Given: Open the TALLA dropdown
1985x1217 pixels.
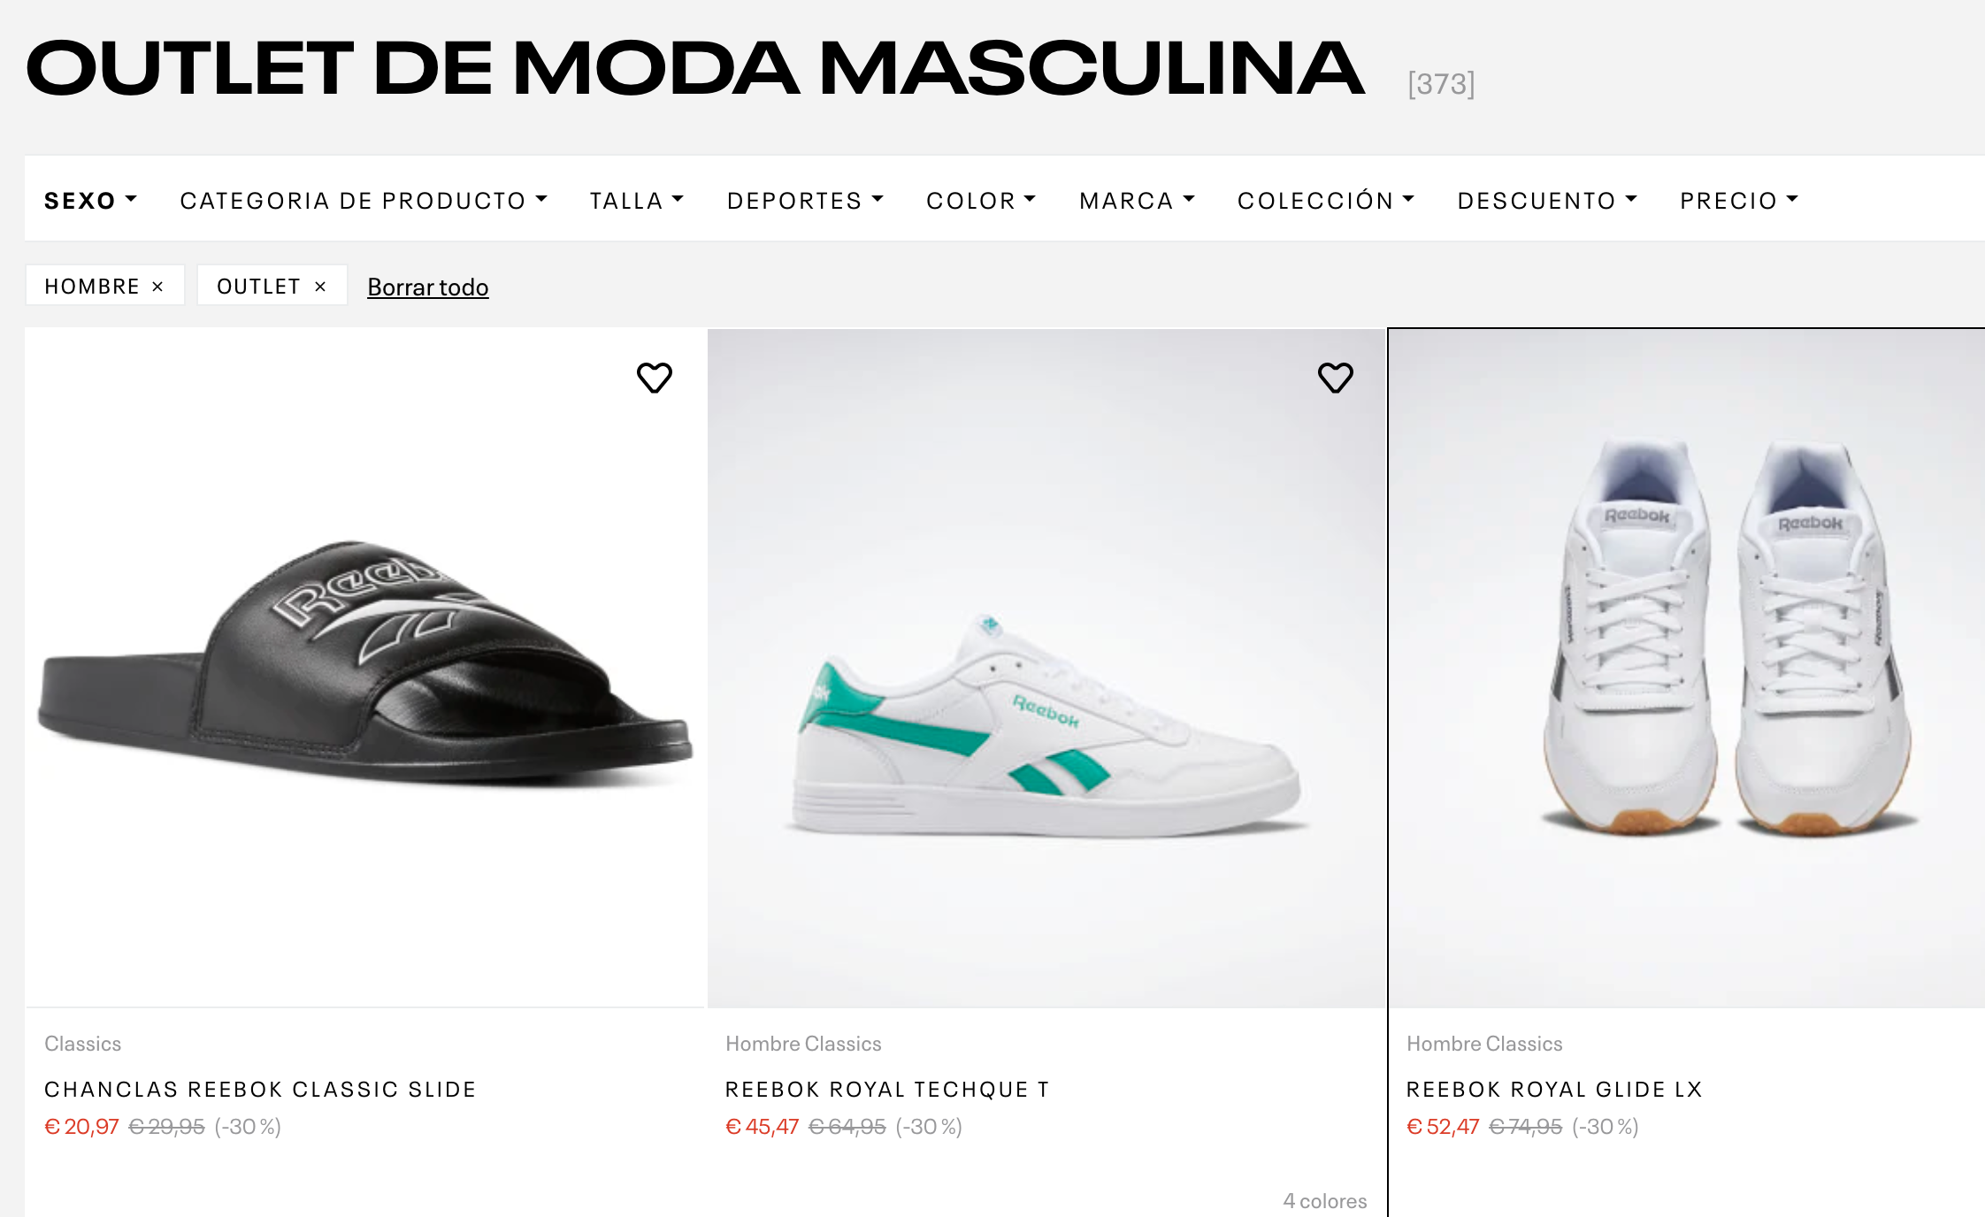Looking at the screenshot, I should coord(636,200).
